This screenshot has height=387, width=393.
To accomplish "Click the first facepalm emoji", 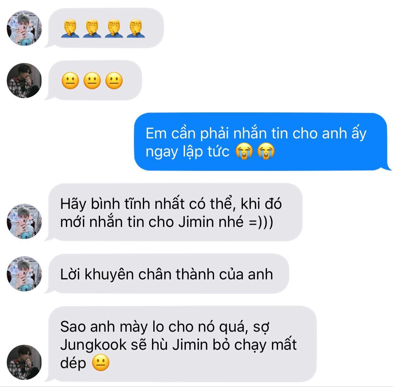I will pyautogui.click(x=70, y=28).
